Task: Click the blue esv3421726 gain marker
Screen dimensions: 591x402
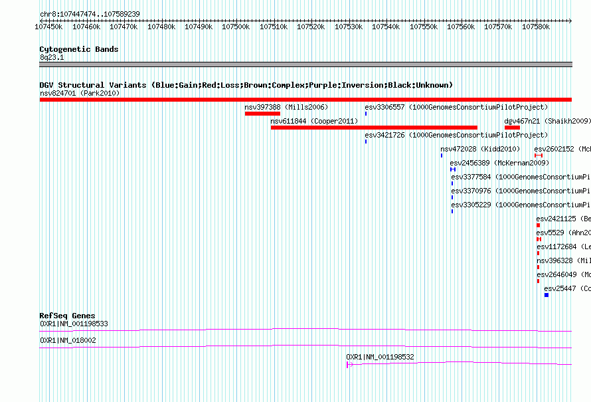Action: (366, 142)
